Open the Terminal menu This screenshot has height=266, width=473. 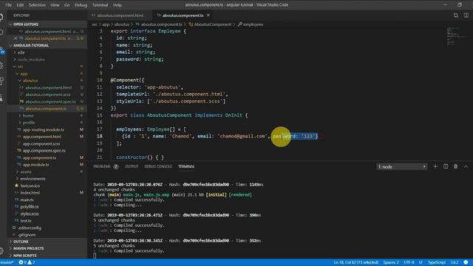click(100, 5)
